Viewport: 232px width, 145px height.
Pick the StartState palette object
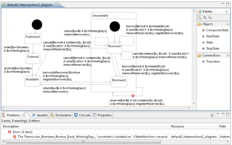211,36
